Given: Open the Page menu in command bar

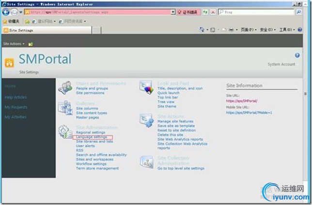Looking at the screenshot, I should 249,30.
